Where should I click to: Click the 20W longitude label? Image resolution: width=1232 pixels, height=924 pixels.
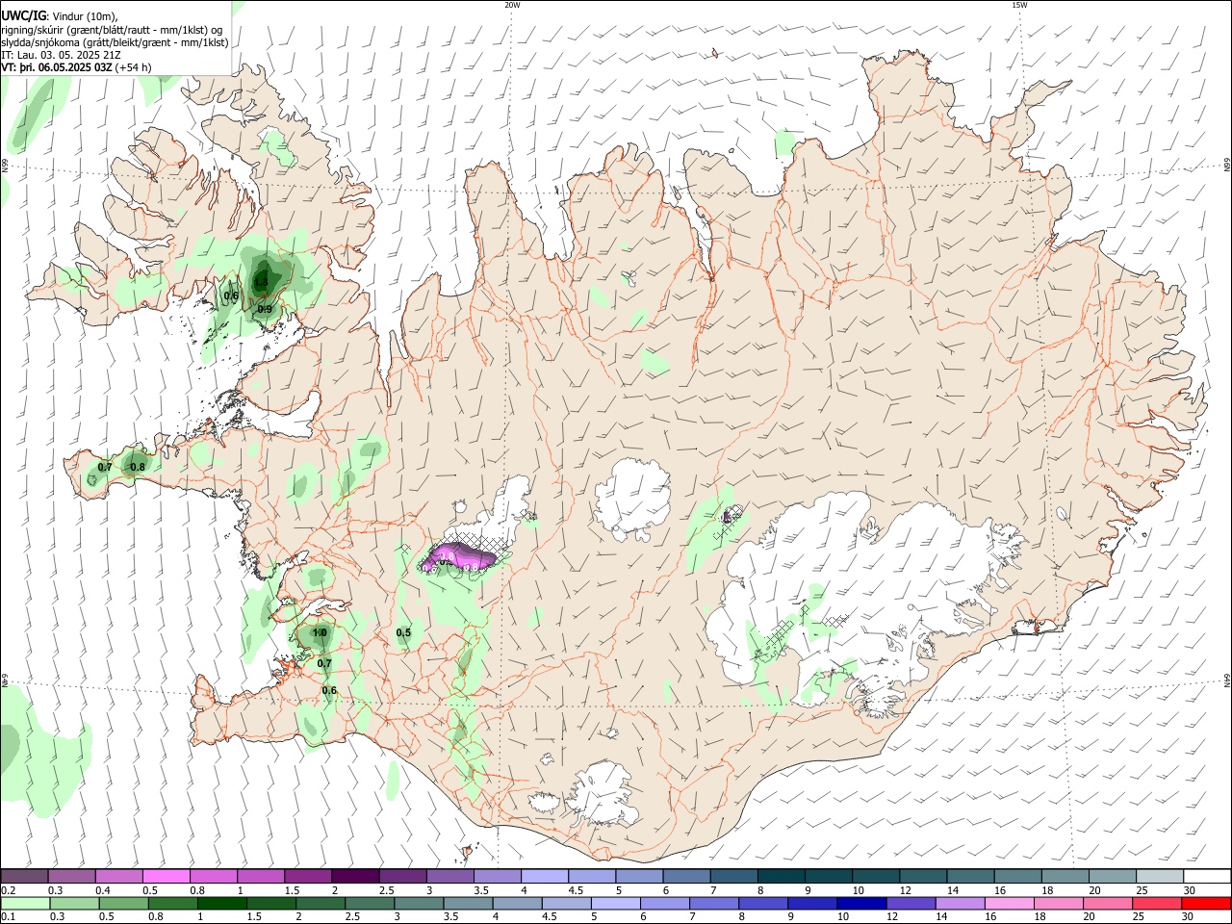point(512,5)
